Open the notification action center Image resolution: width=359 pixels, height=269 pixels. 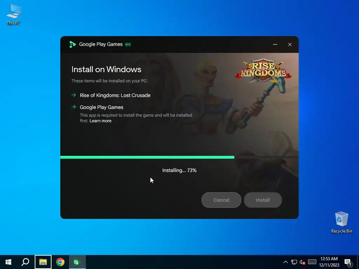click(x=348, y=262)
